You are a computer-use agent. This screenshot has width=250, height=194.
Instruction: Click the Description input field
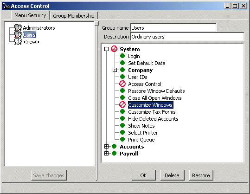coord(187,37)
